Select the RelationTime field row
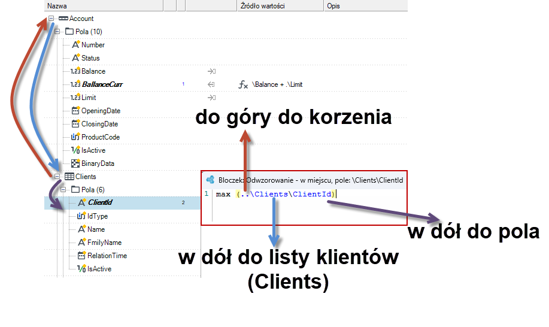 pyautogui.click(x=107, y=256)
